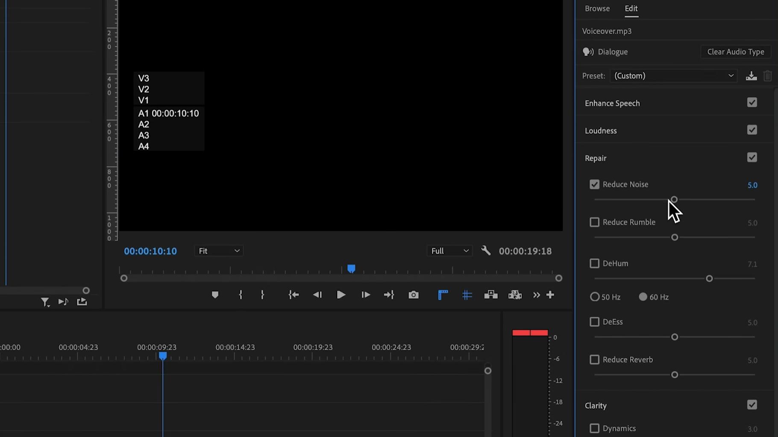The image size is (778, 437).
Task: Uncheck Reduce Noise
Action: pos(594,184)
